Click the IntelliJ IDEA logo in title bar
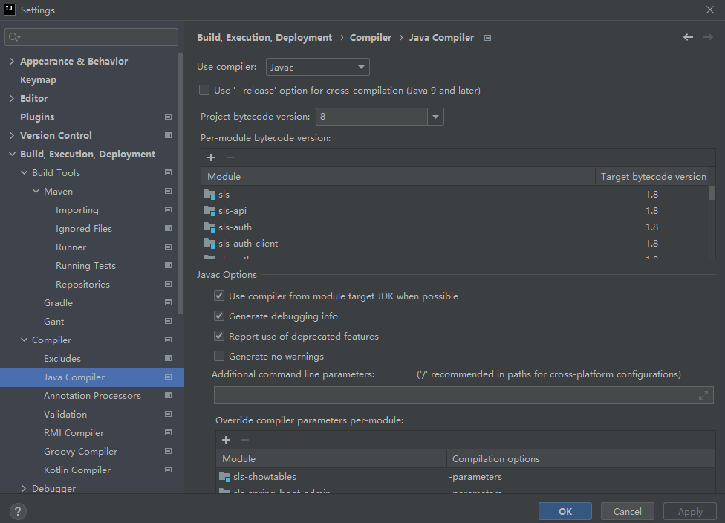725x523 pixels. click(9, 10)
